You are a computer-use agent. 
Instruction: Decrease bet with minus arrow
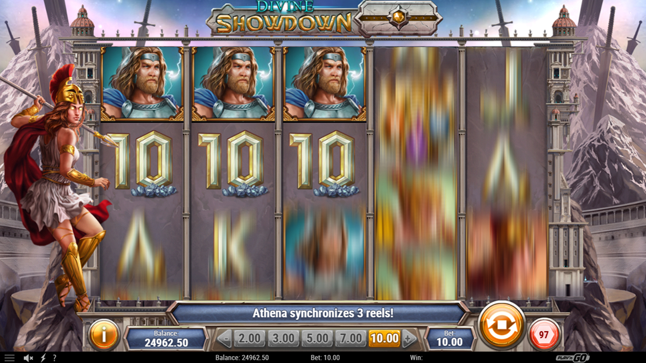click(224, 339)
